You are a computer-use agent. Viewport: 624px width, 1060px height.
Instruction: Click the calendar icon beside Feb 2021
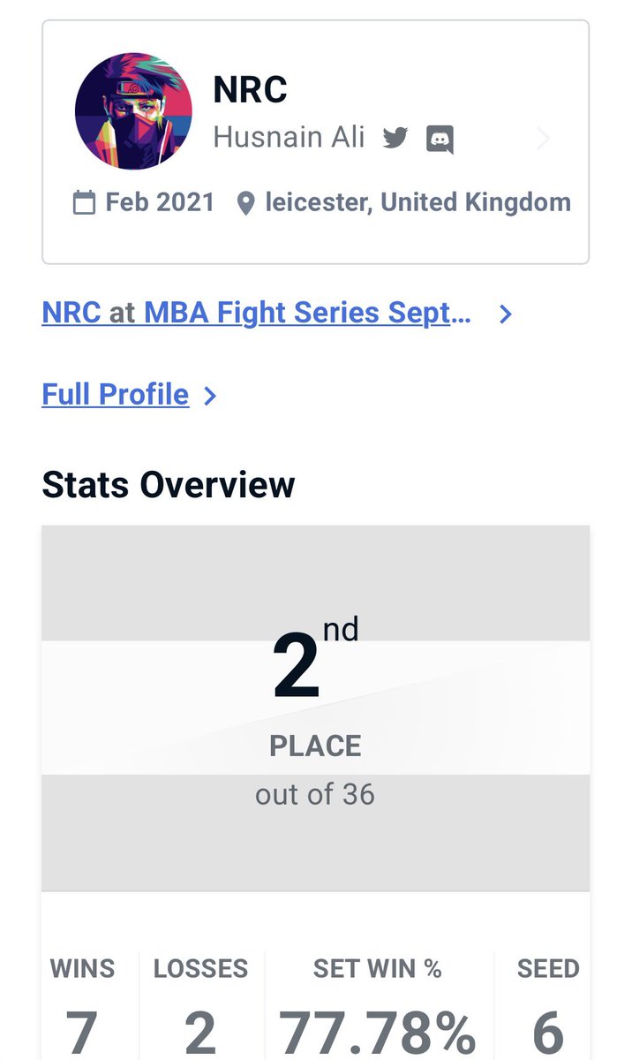(84, 202)
